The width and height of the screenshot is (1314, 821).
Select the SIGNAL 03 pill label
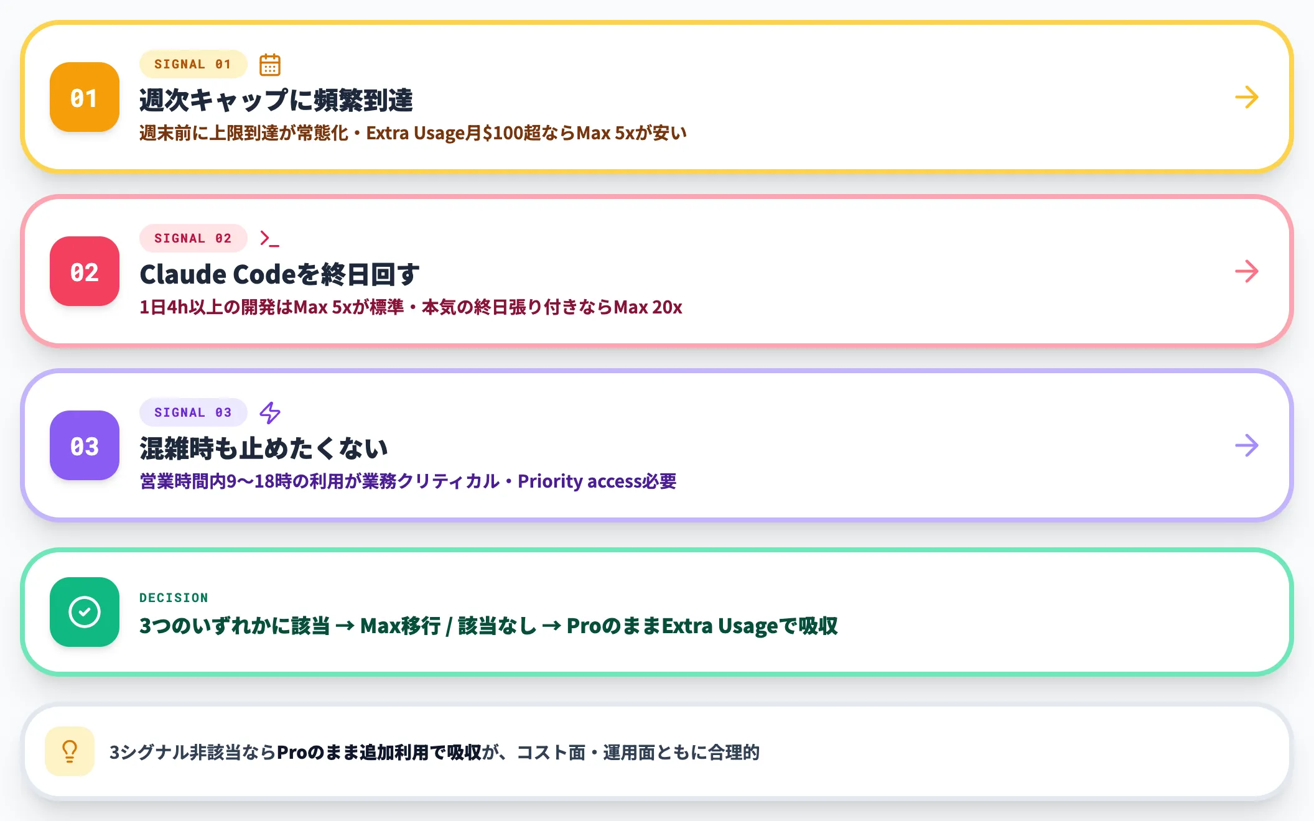[193, 412]
